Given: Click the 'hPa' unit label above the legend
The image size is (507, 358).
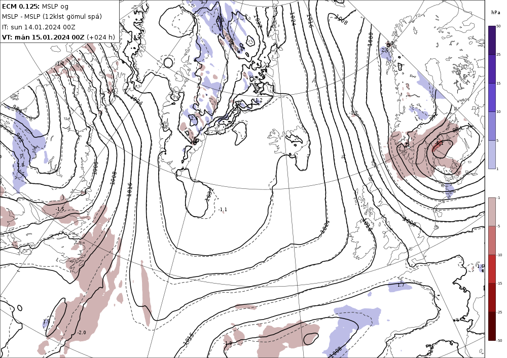Looking at the screenshot, I should tap(496, 13).
